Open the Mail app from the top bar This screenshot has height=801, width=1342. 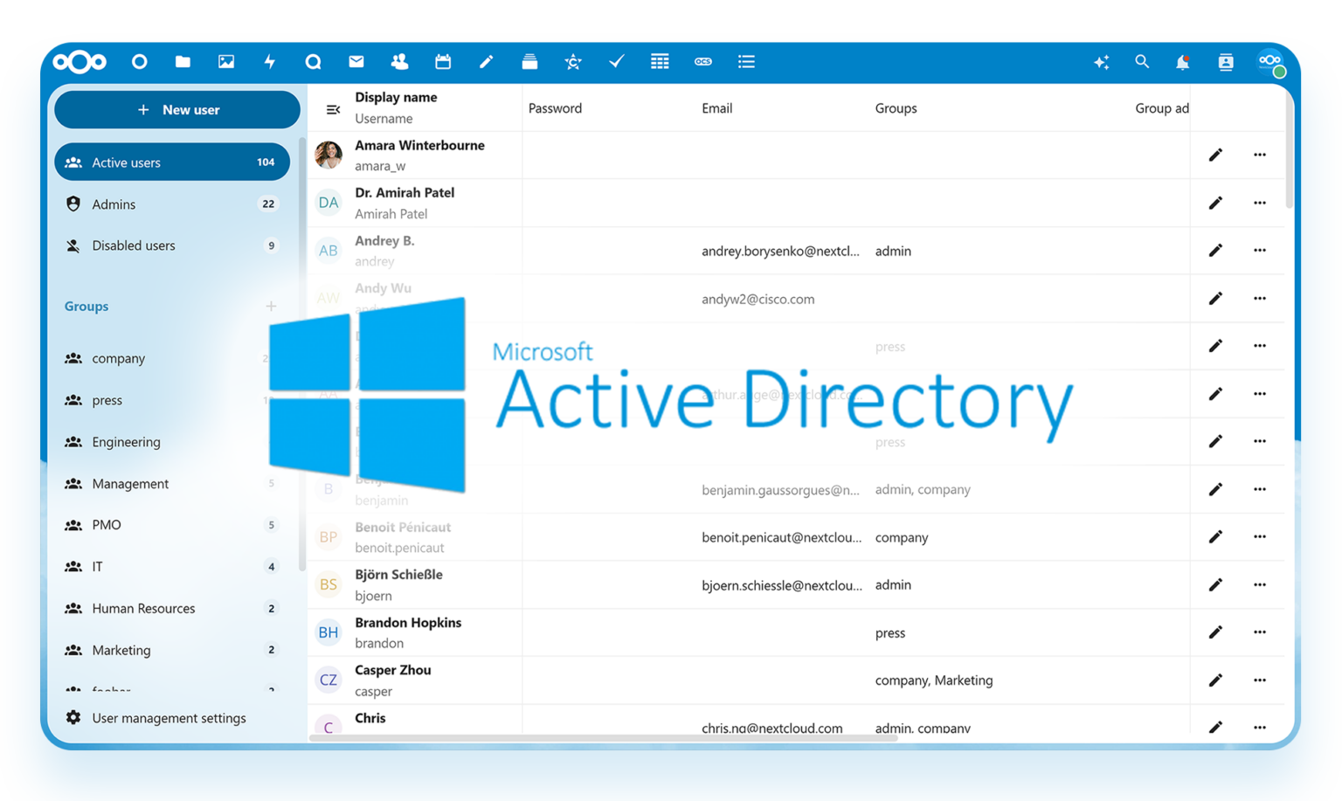click(356, 61)
